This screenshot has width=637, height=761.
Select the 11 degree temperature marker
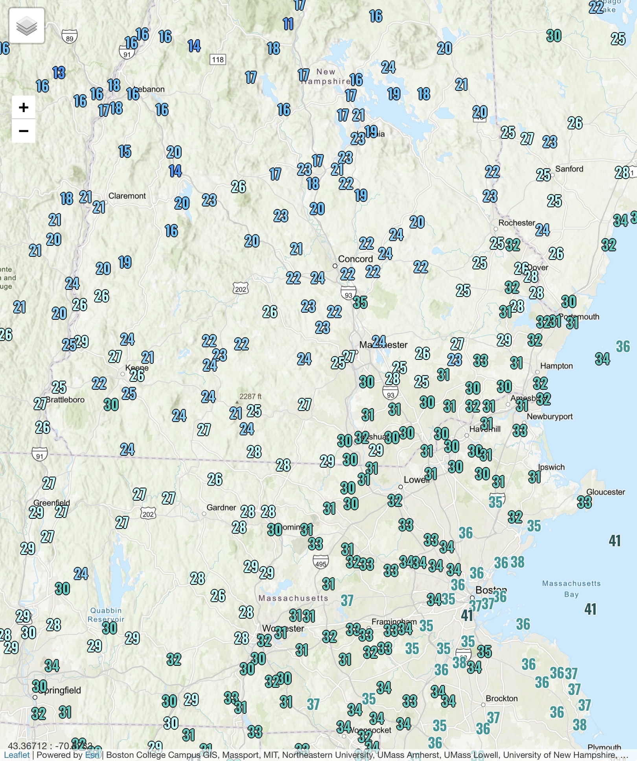(x=288, y=24)
